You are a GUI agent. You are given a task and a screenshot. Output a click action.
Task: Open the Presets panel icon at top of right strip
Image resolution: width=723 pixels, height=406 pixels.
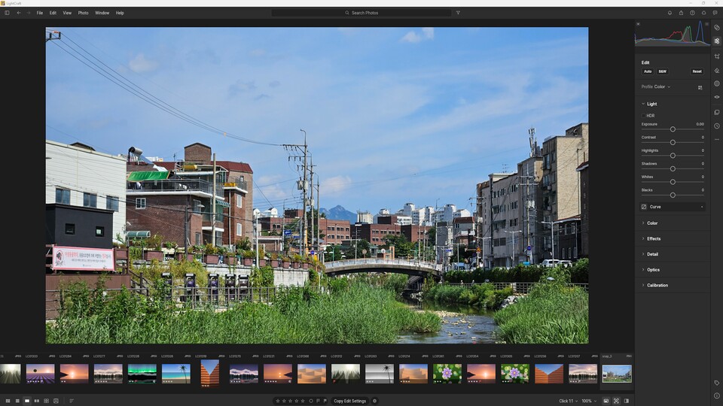[x=716, y=28]
